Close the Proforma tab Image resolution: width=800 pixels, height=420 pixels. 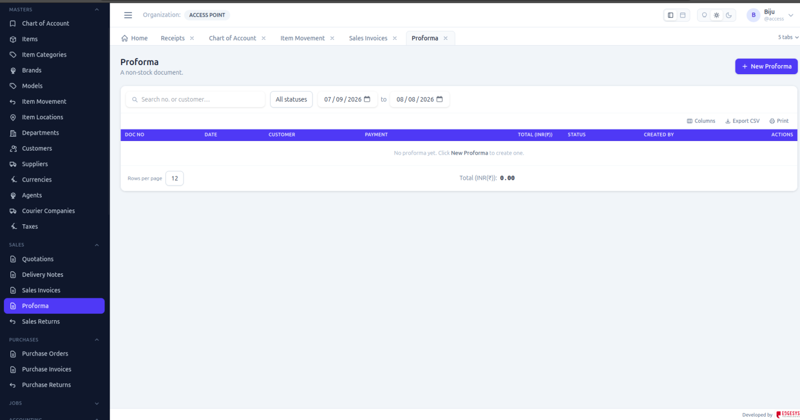[x=446, y=38]
